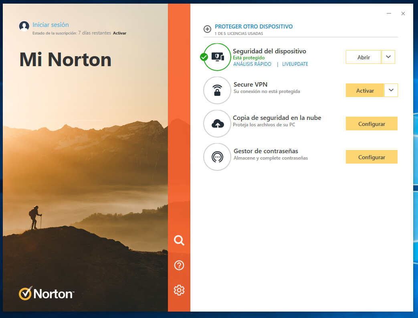Screen dimensions: 418x318
Task: Click the plus icon to protect another device
Action: [x=208, y=29]
